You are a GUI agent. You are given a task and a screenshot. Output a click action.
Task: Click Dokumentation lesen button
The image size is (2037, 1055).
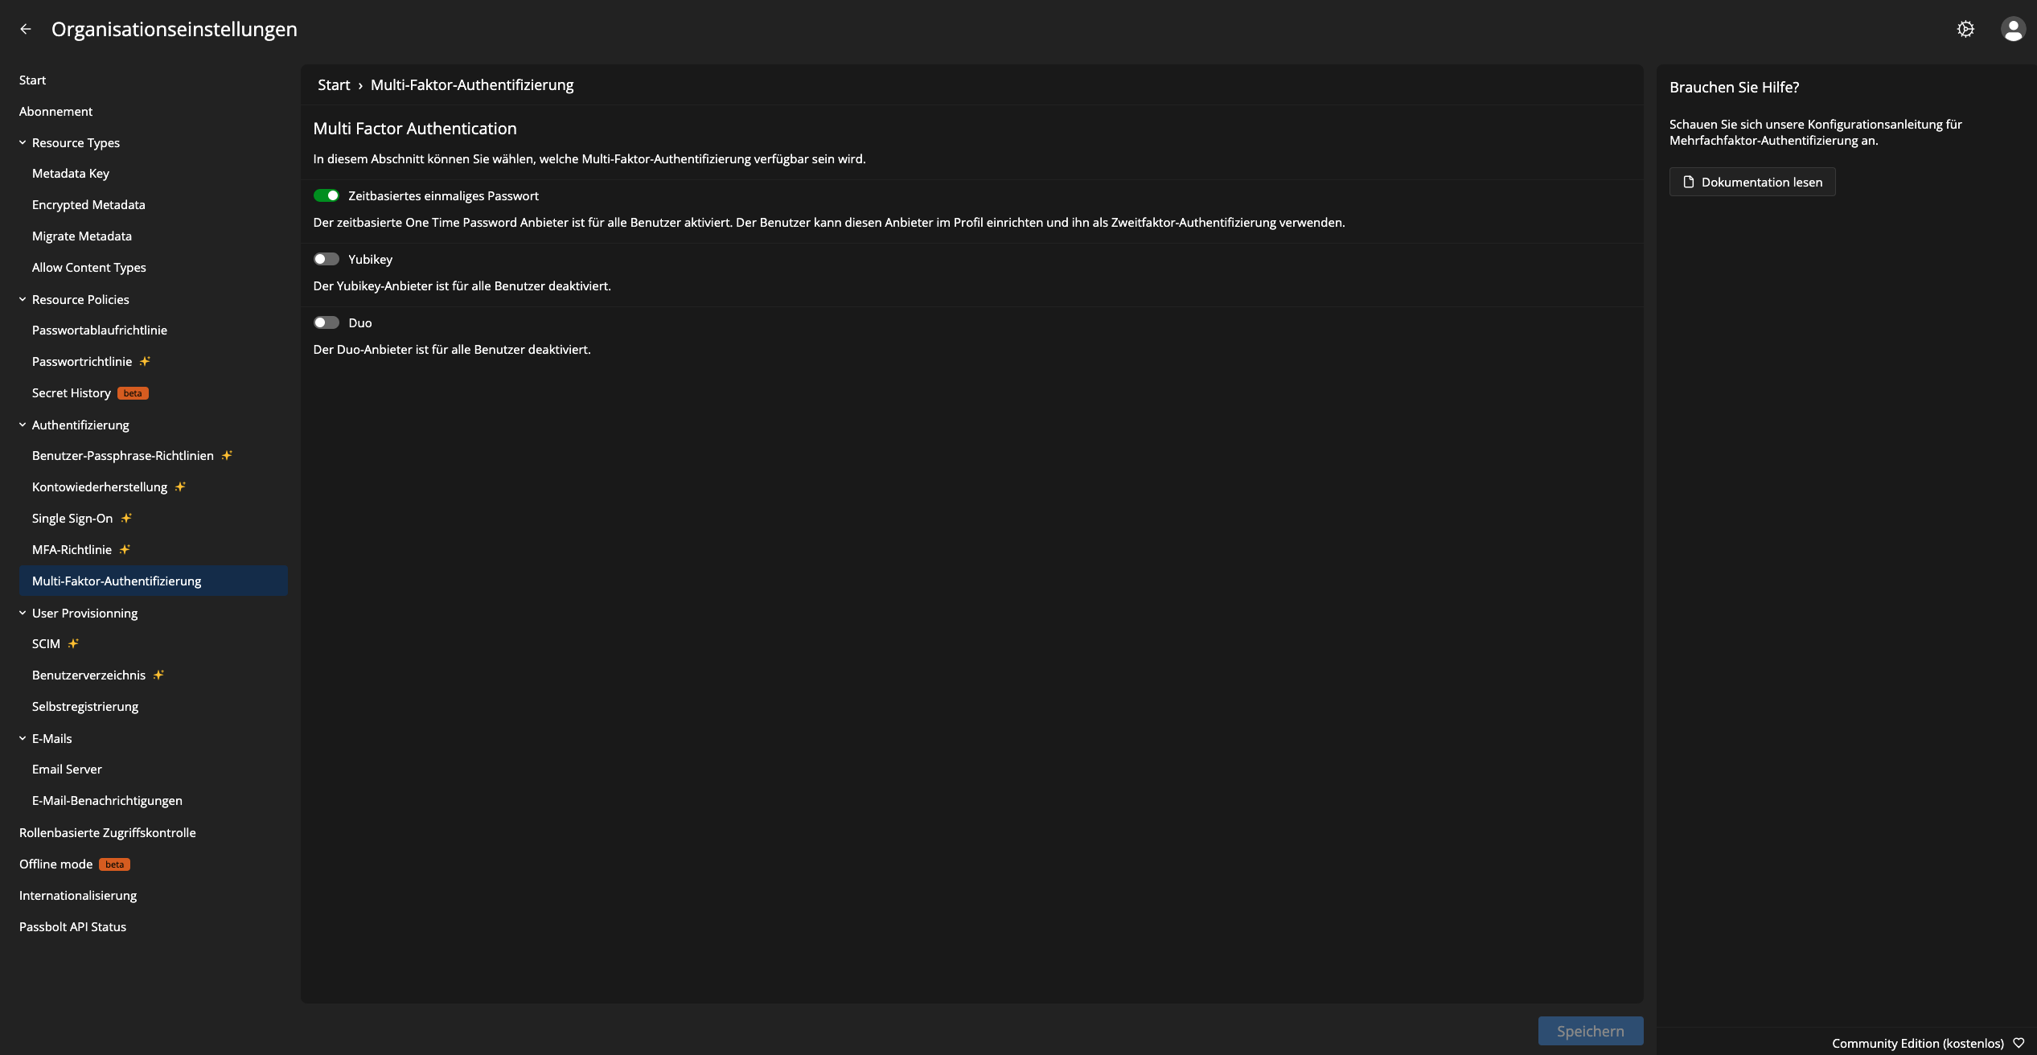point(1752,182)
